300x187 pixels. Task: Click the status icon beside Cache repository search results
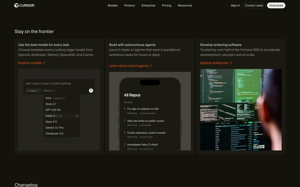124,132
